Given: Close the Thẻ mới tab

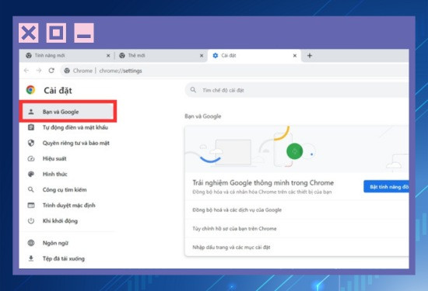Looking at the screenshot, I should [x=202, y=56].
